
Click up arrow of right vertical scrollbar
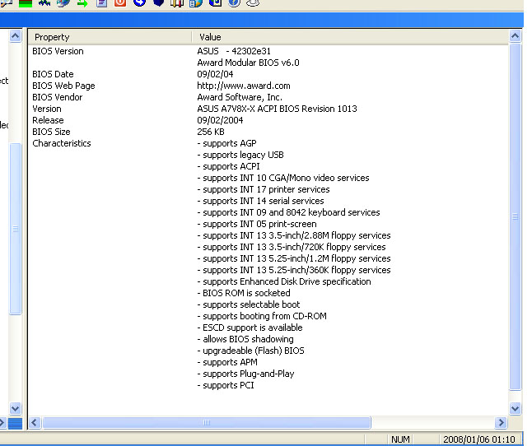click(x=515, y=36)
